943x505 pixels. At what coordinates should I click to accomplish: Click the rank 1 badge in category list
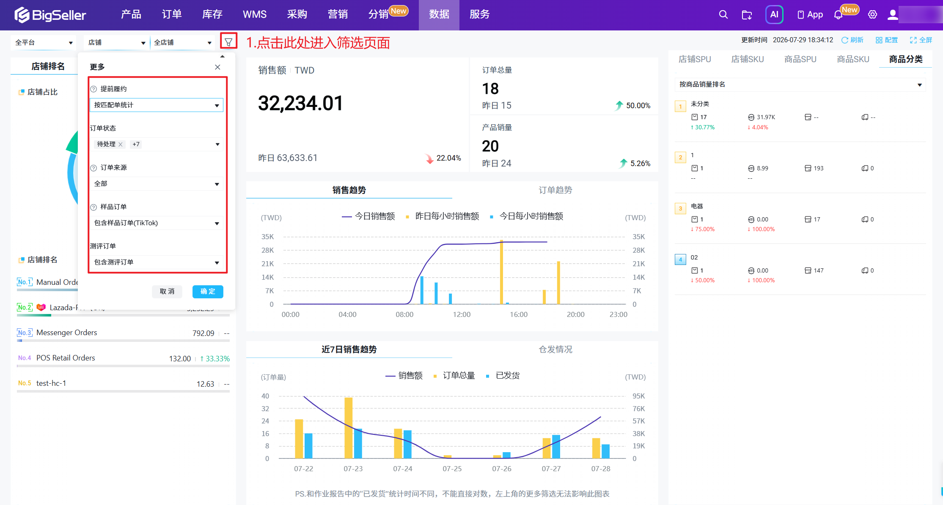pyautogui.click(x=680, y=106)
